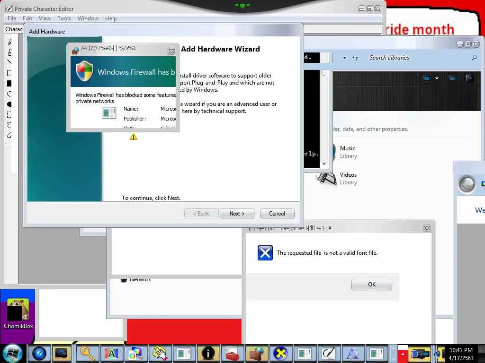Viewport: 485px width, 363px height.
Task: Click the console window scrollbar thumb
Action: click(x=324, y=72)
